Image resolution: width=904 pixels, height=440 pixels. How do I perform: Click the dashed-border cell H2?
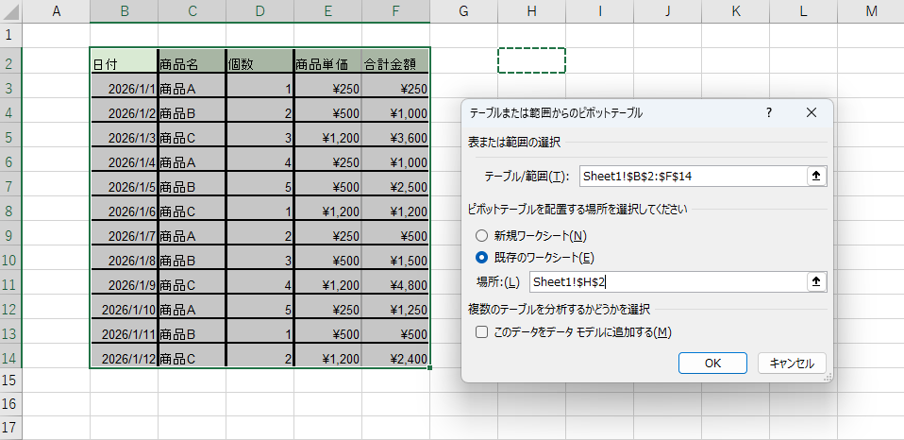pos(531,61)
